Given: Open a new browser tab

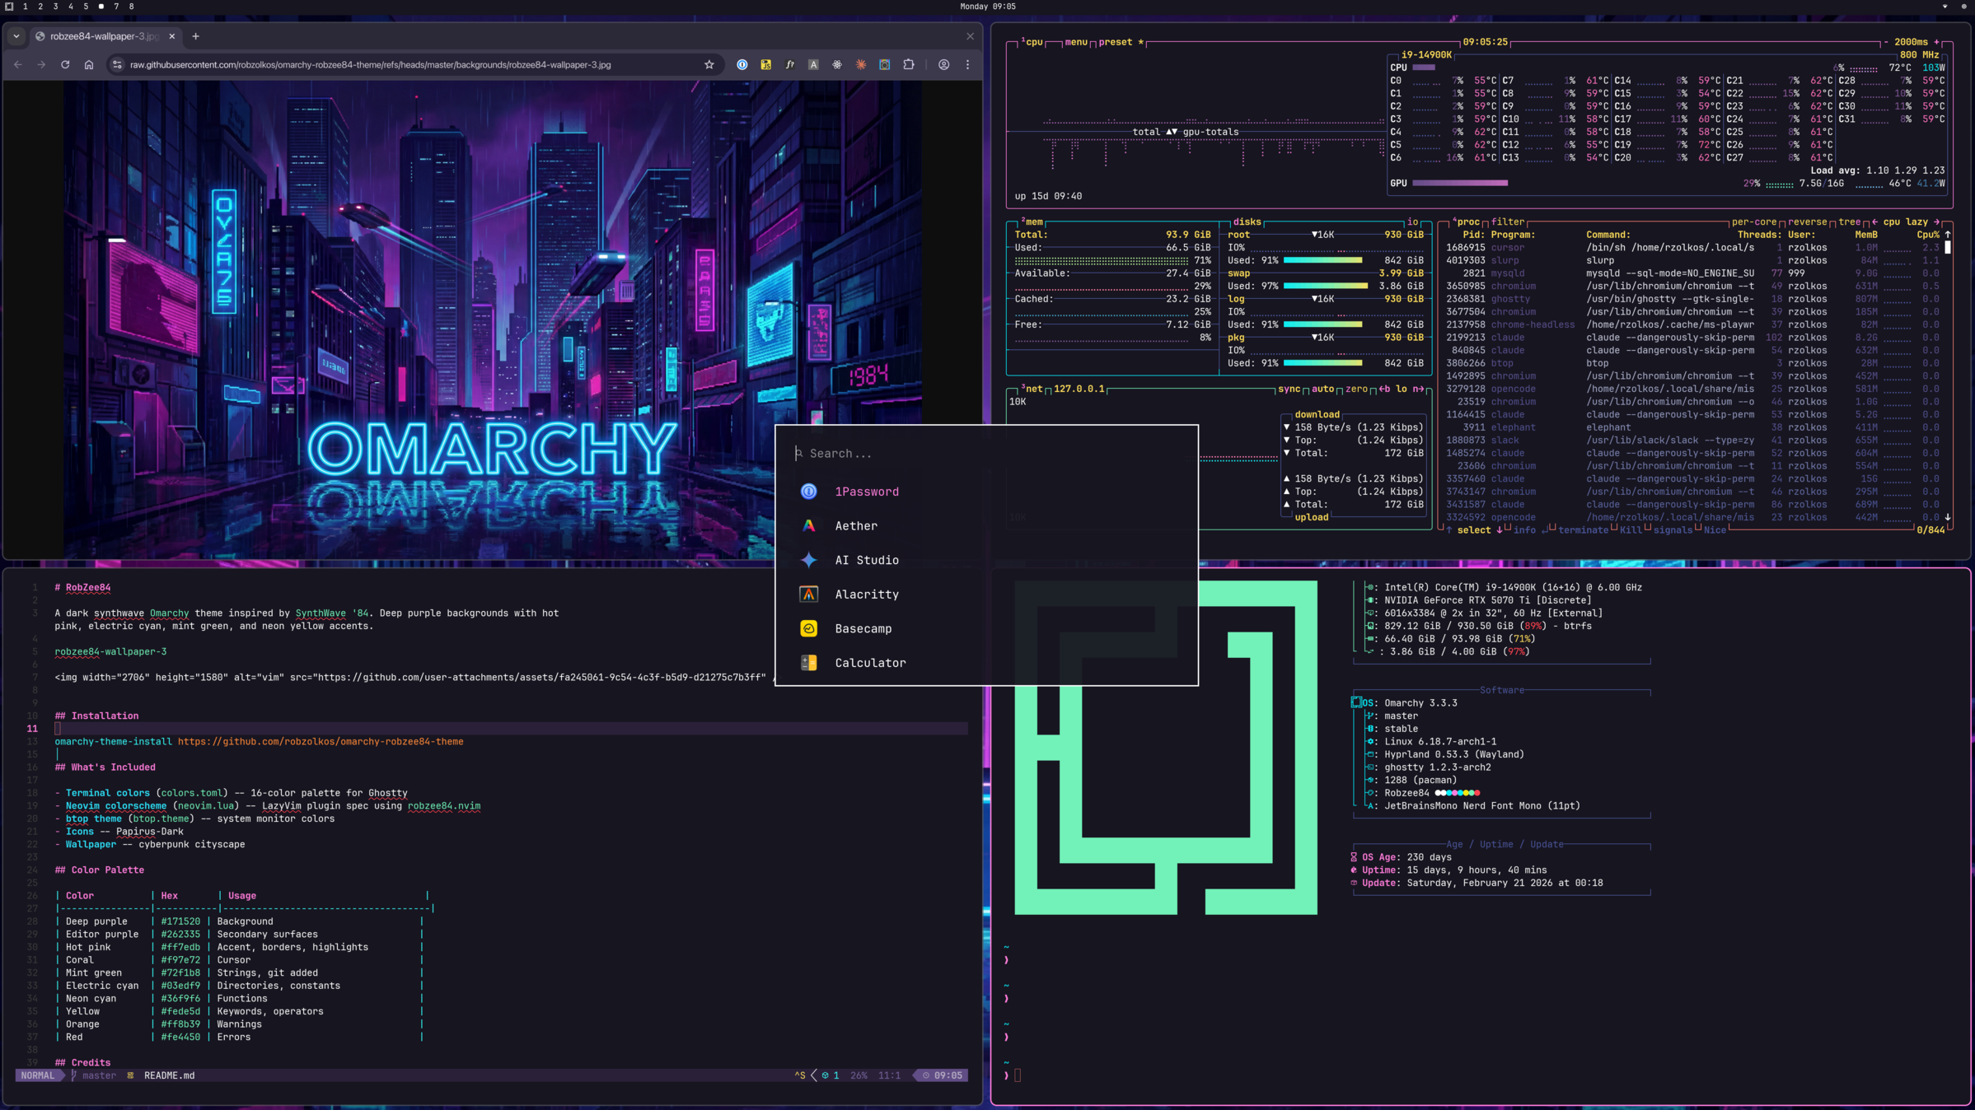Looking at the screenshot, I should [195, 36].
